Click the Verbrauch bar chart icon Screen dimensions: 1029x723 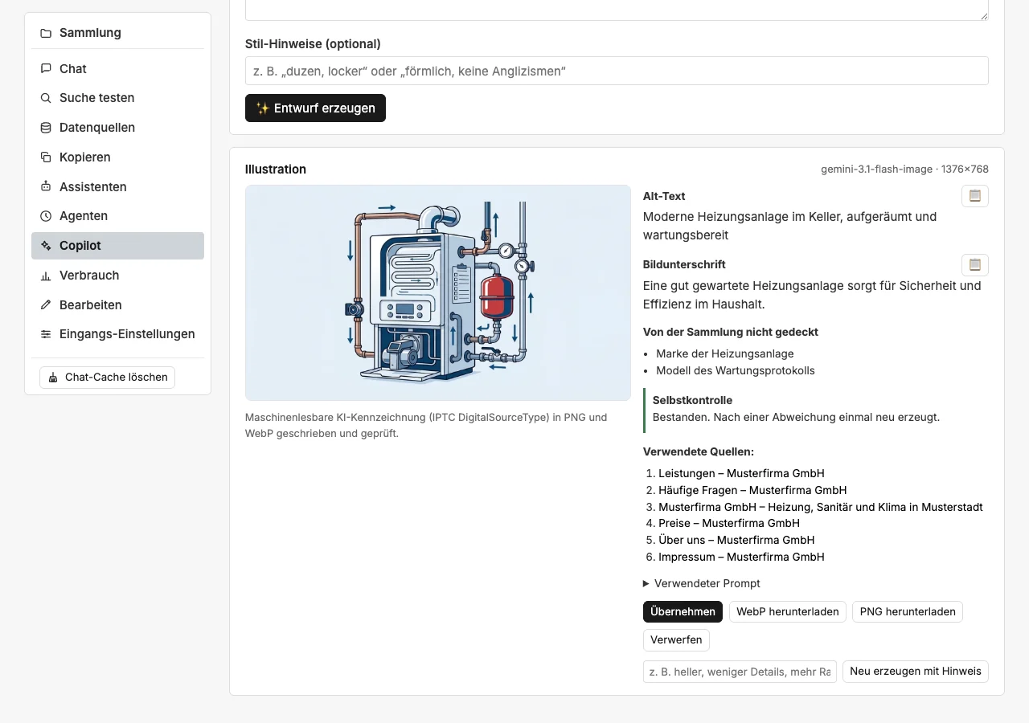(x=46, y=276)
